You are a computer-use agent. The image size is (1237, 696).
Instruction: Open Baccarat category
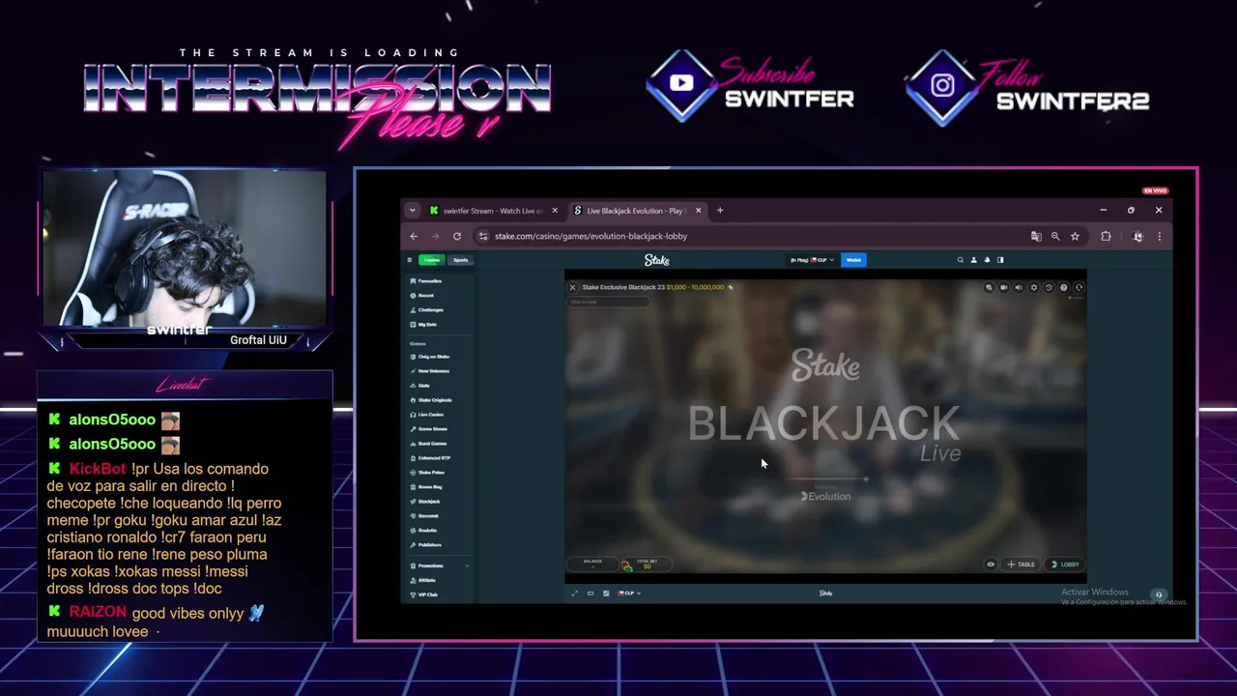[x=424, y=516]
